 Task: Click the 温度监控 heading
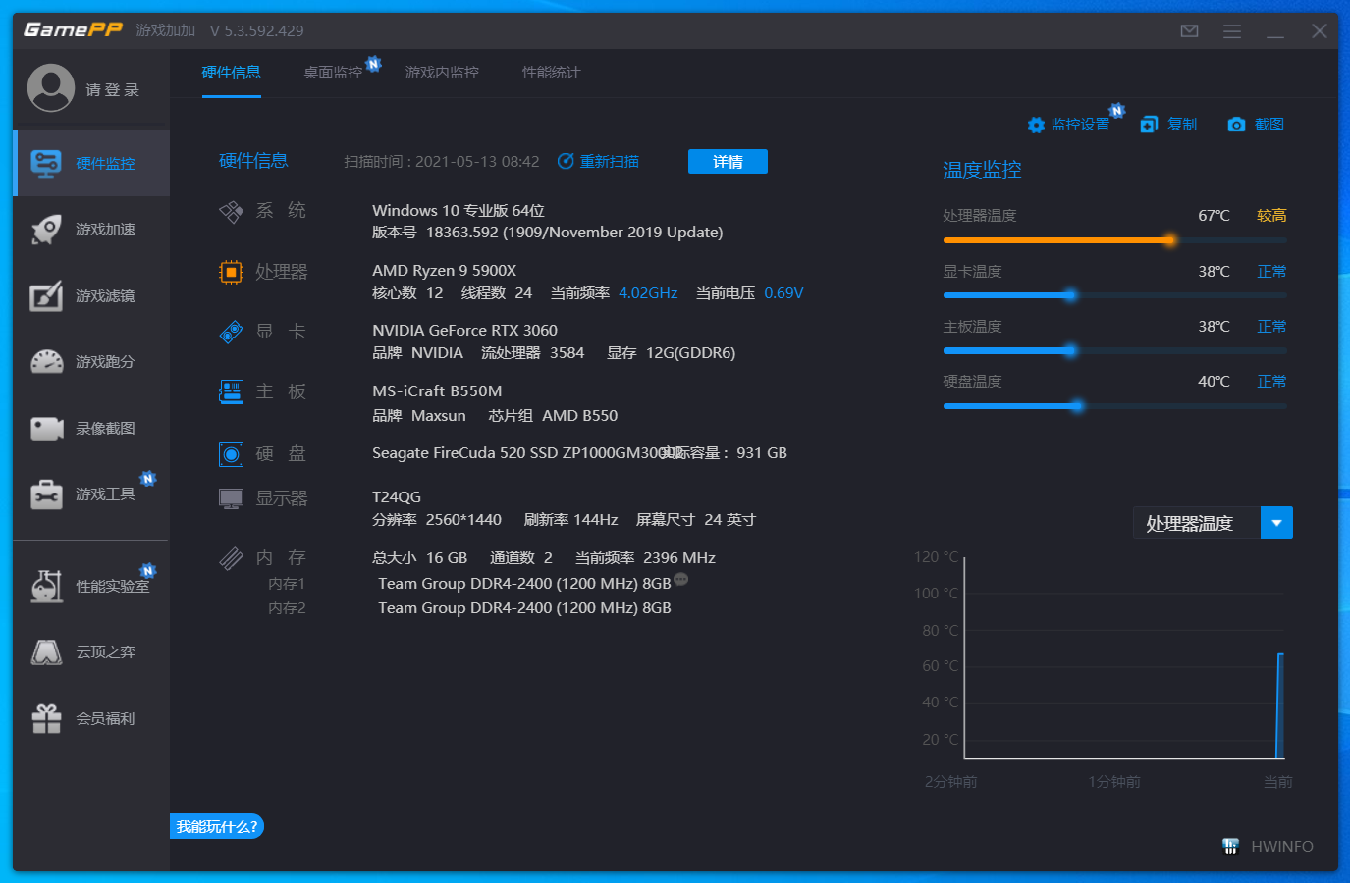tap(982, 170)
